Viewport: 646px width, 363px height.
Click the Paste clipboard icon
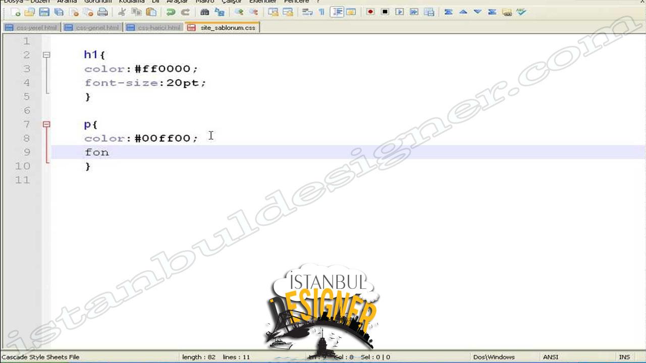pyautogui.click(x=151, y=12)
